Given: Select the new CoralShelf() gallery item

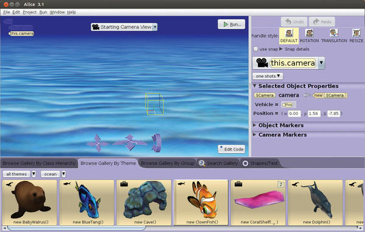Looking at the screenshot, I should coord(258,202).
